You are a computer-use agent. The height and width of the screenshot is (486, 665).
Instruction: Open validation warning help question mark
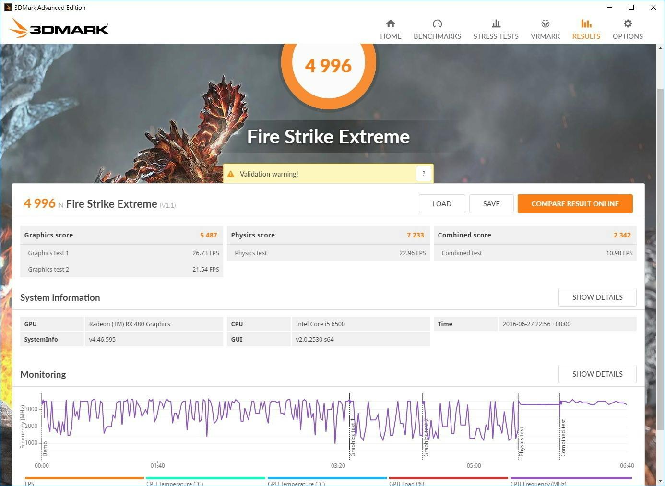[x=424, y=174]
